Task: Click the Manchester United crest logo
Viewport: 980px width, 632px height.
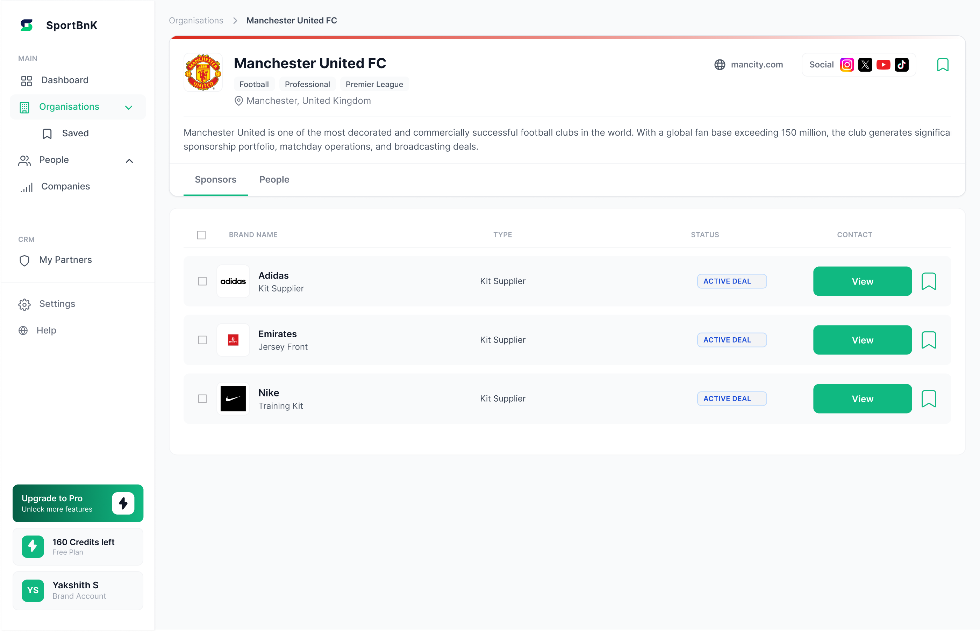Action: (x=203, y=73)
